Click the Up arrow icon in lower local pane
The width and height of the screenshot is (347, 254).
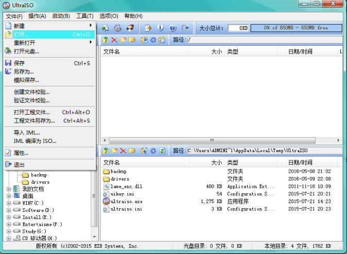tap(106, 151)
